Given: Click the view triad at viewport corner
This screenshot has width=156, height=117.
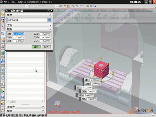Looking at the screenshot, I should 57,103.
